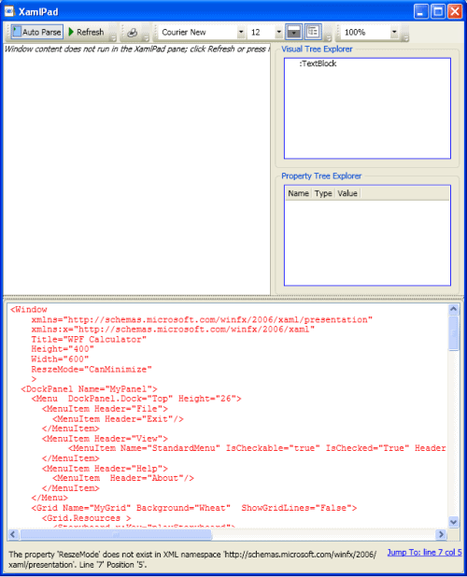Click the MenuItem Header="About" line

click(123, 478)
